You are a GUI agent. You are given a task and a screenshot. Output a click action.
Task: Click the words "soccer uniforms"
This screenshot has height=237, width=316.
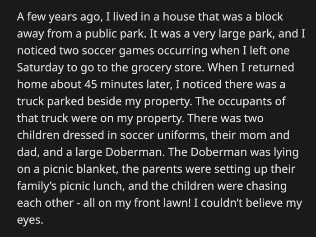[164, 135]
